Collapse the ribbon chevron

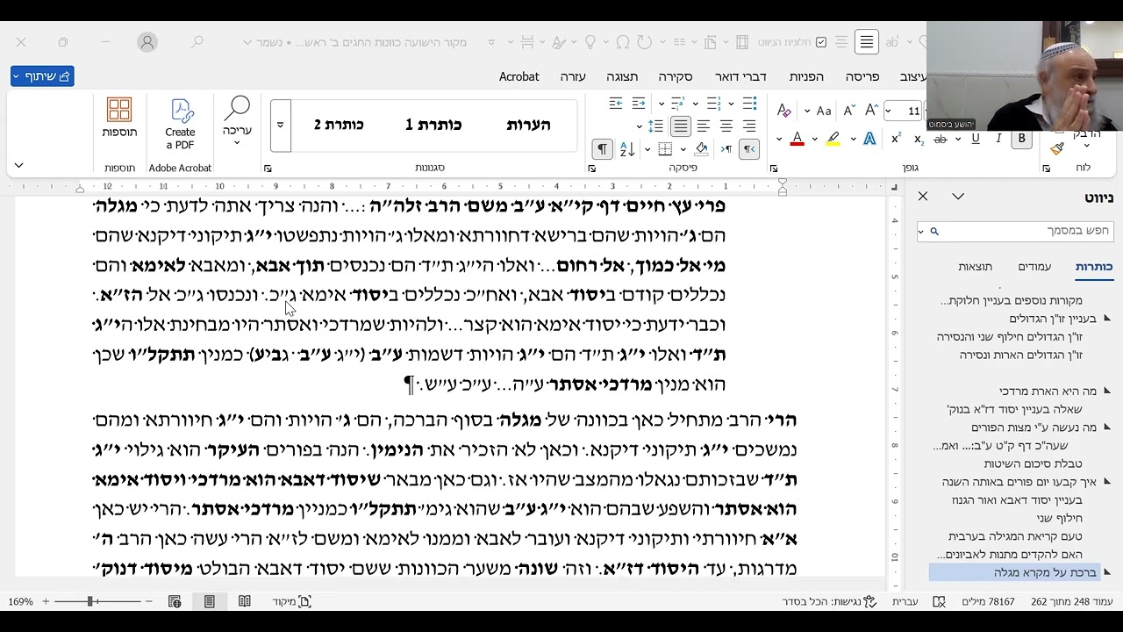tap(18, 166)
